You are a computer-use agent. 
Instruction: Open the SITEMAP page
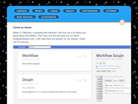coord(111,11)
